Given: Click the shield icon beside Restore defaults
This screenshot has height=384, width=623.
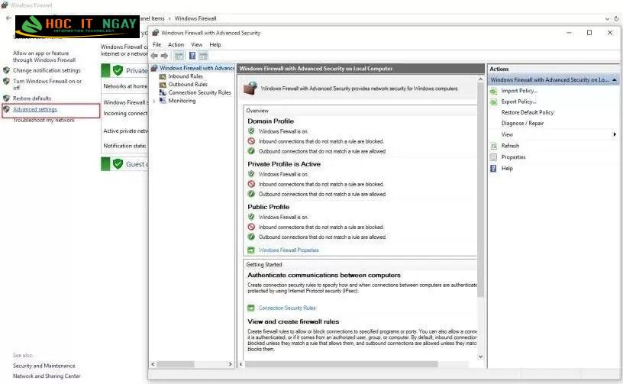Looking at the screenshot, I should pos(6,98).
